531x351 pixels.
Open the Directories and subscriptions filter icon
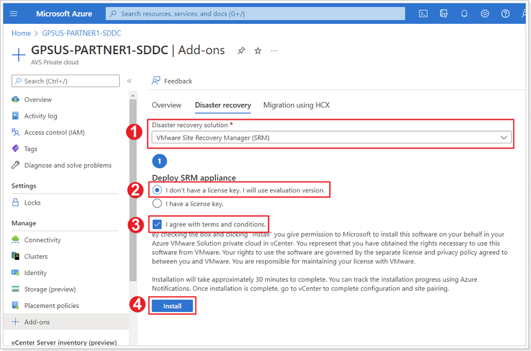[x=443, y=14]
